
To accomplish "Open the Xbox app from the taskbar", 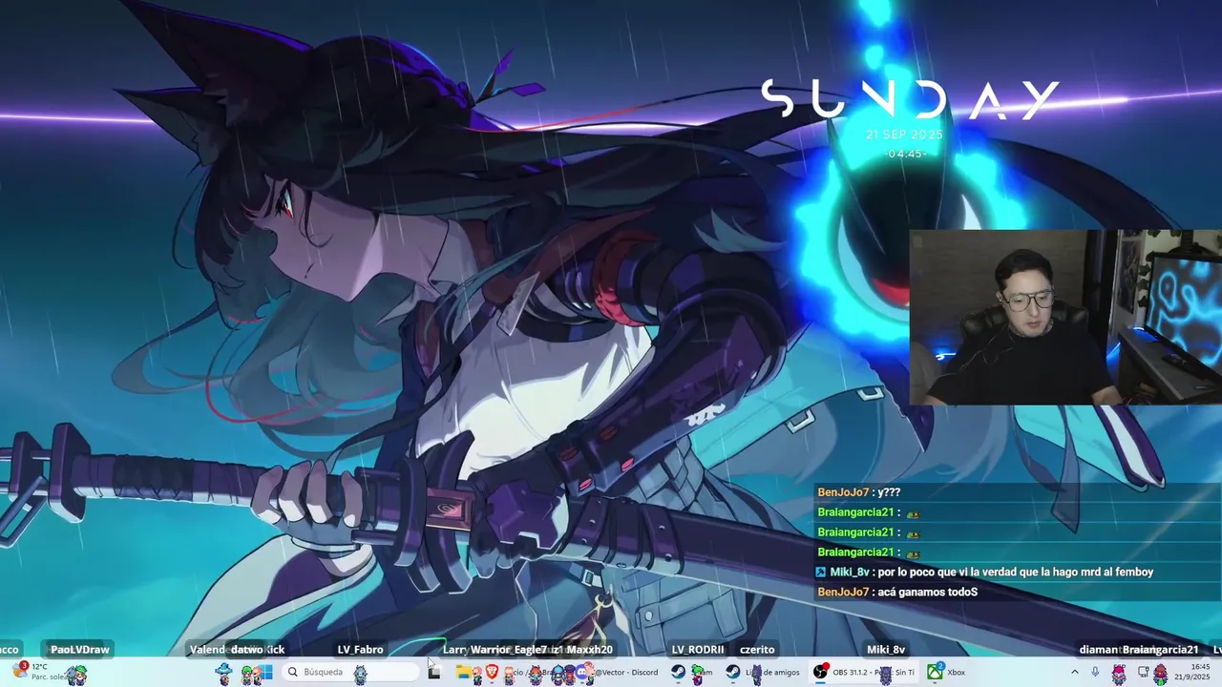I will click(947, 672).
